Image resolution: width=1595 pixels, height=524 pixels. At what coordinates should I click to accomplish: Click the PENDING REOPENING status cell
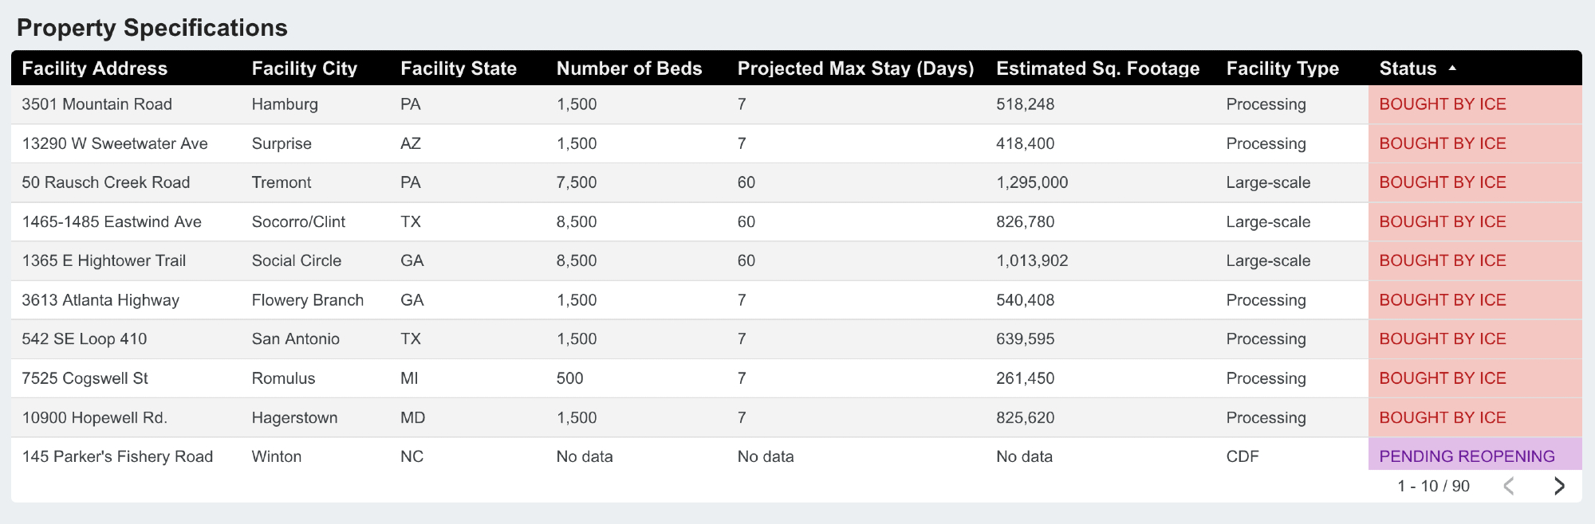1467,456
